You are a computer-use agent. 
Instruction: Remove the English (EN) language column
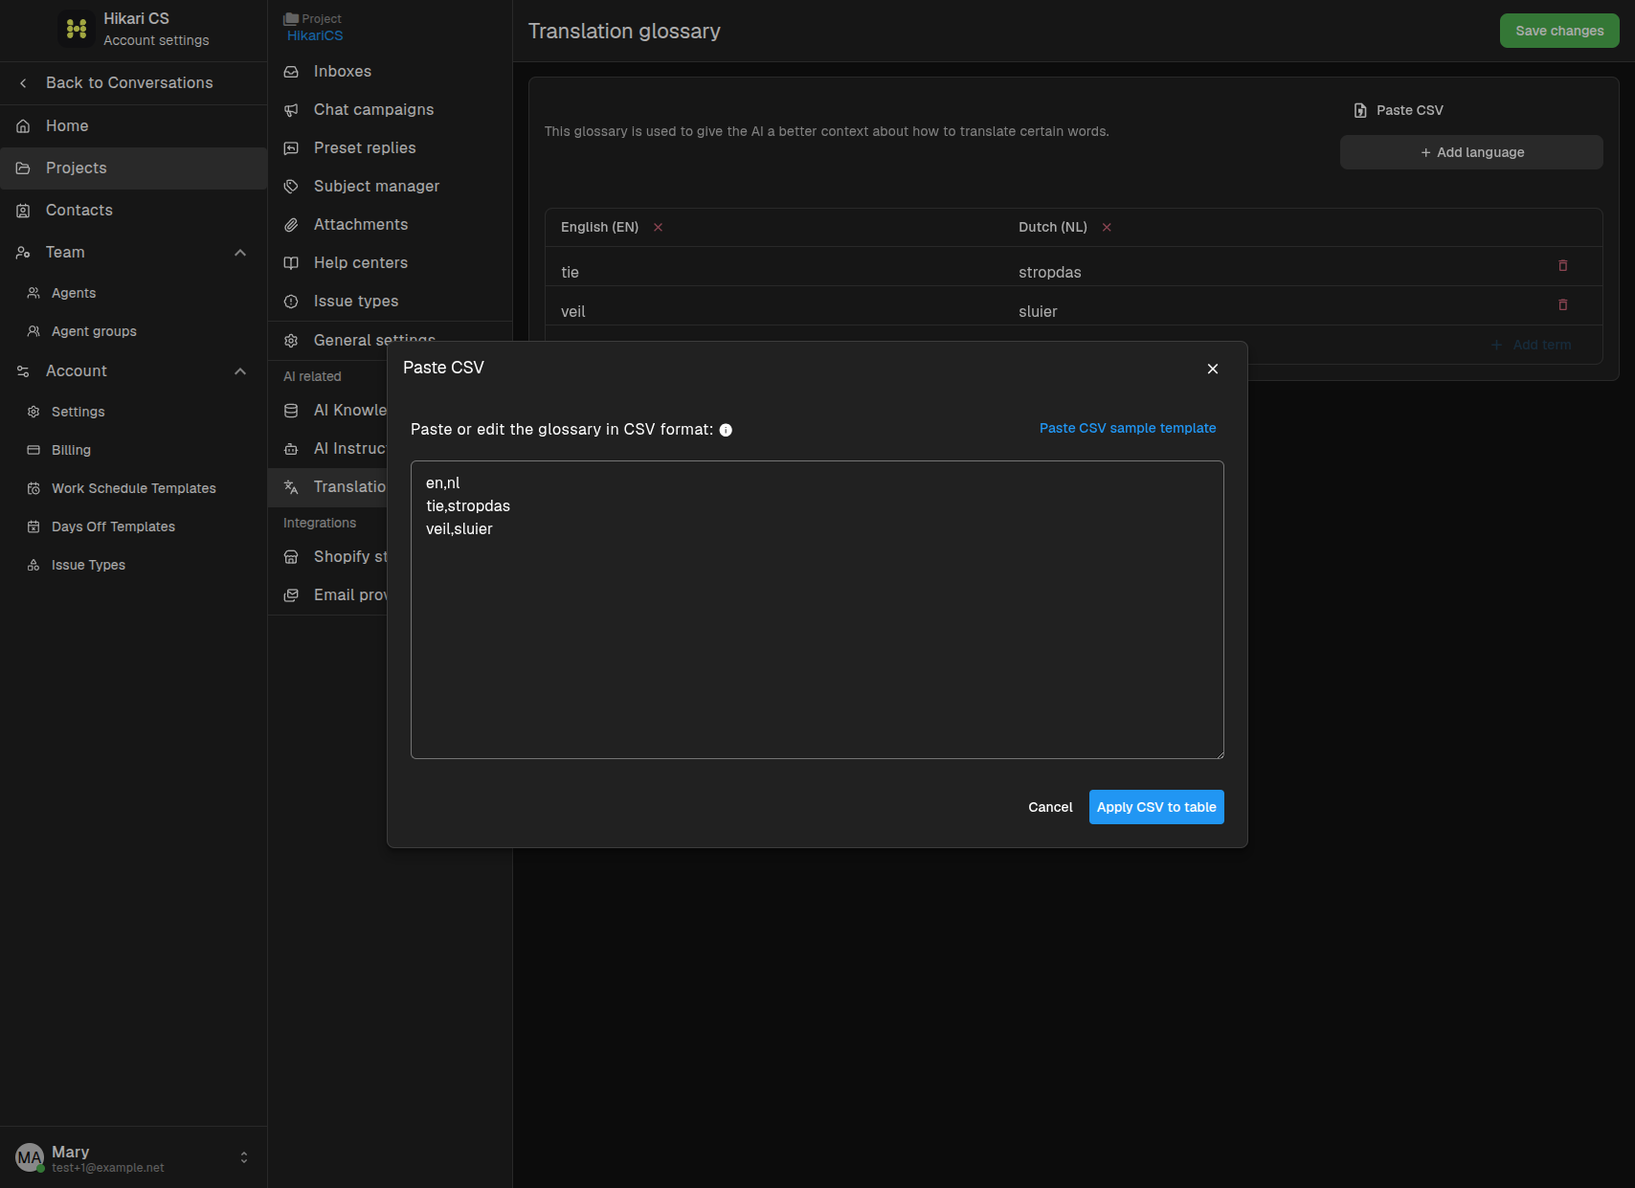pos(658,227)
